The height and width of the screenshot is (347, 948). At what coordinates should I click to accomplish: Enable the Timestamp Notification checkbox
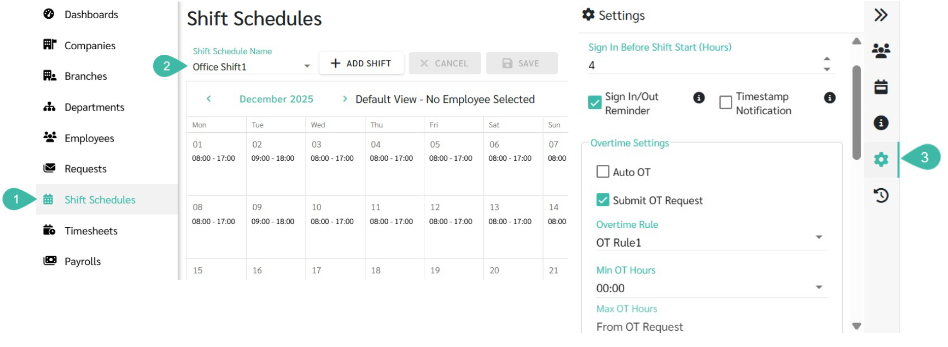(726, 102)
